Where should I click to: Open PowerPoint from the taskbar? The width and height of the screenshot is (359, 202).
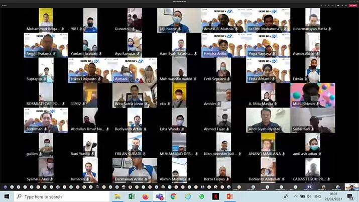(229, 196)
